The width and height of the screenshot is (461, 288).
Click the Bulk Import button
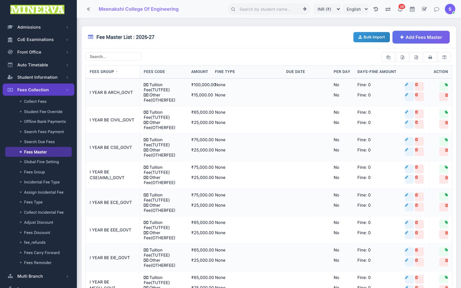pos(371,37)
